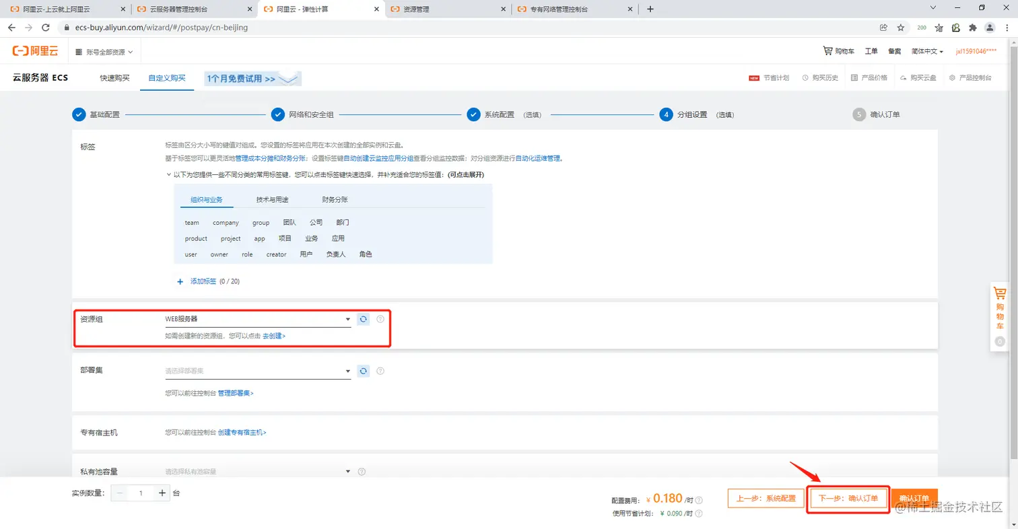Click orange 确认订单 button
The image size is (1018, 529).
coord(914,499)
